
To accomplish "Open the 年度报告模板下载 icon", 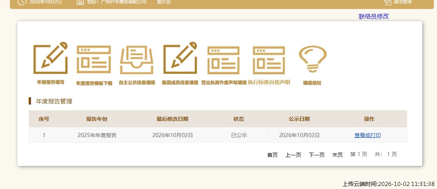I will 94,59.
